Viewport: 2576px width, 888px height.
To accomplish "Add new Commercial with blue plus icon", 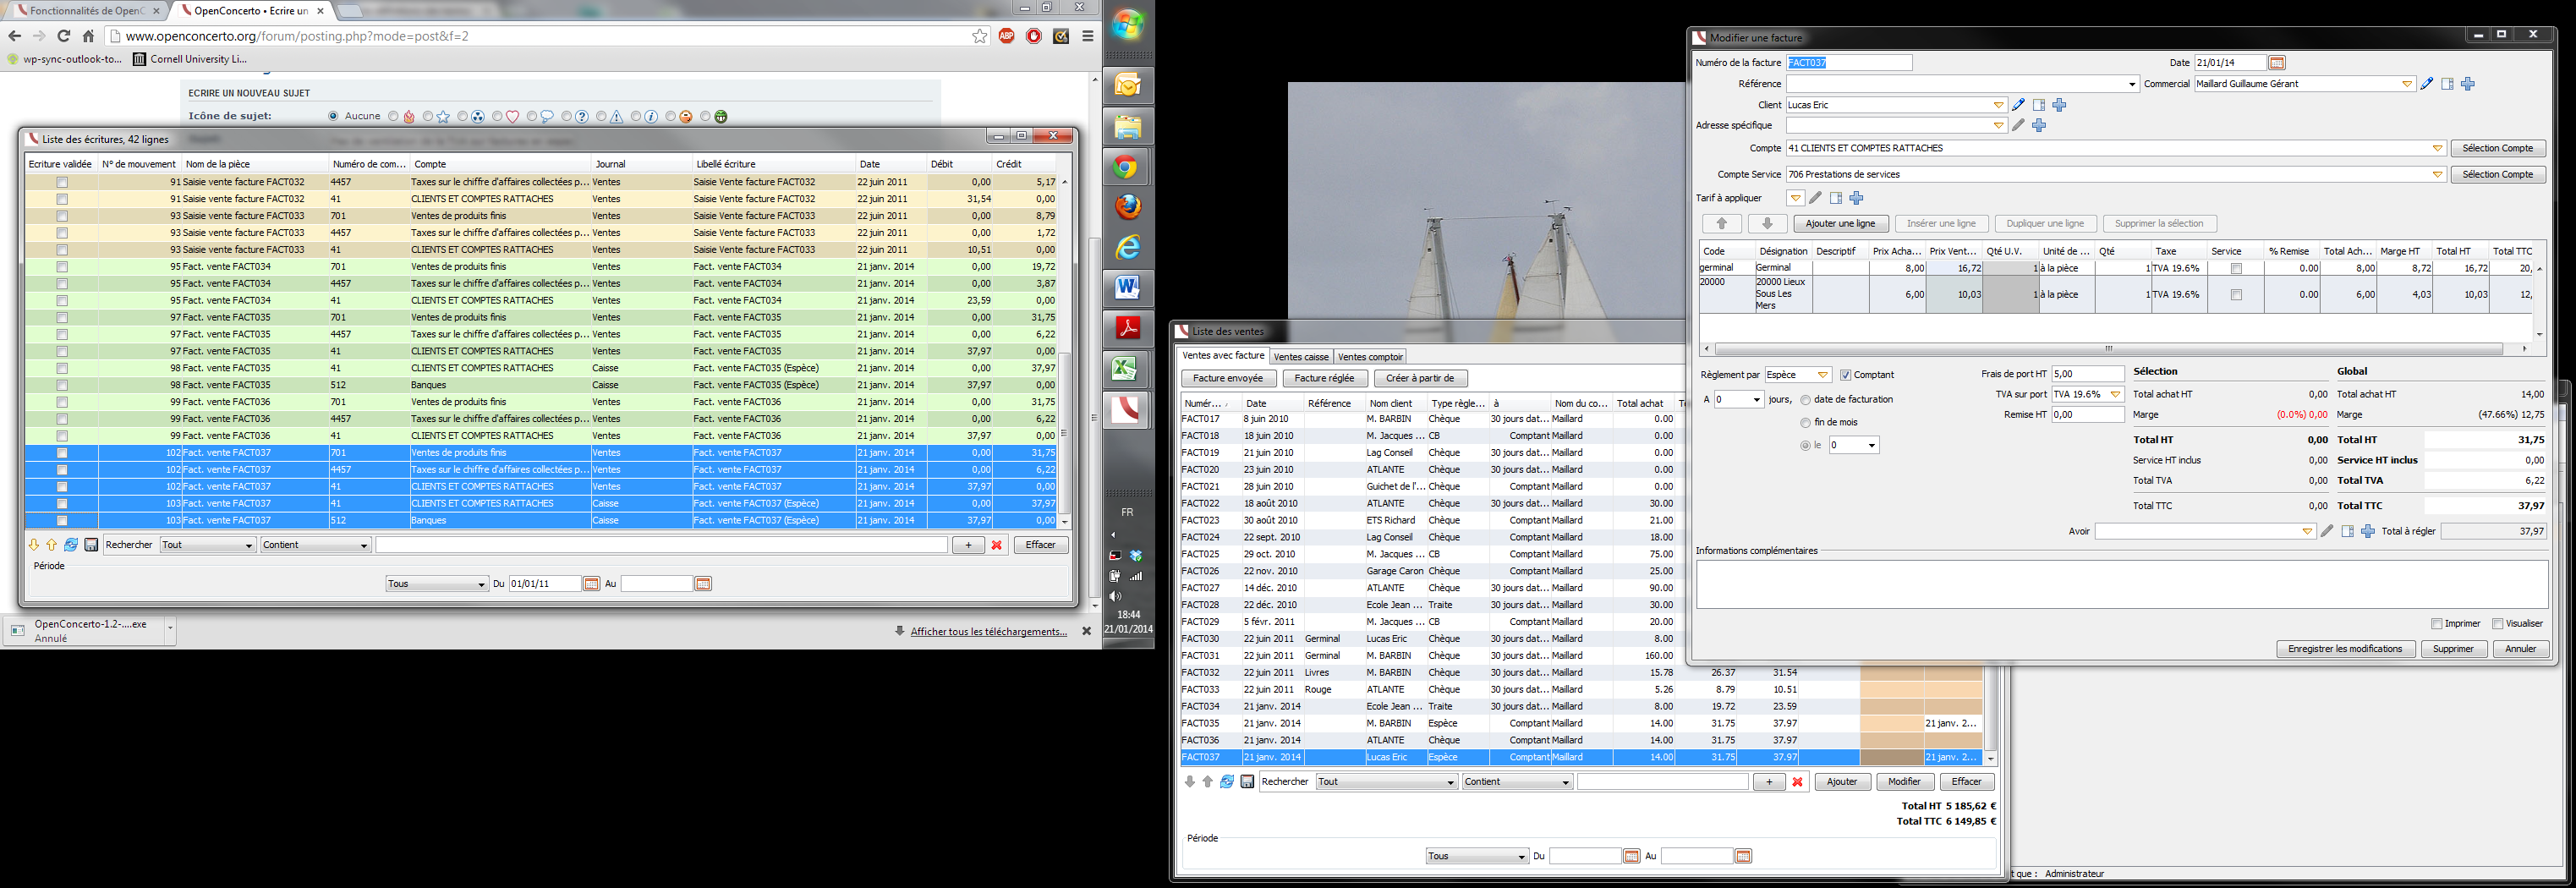I will point(2468,84).
